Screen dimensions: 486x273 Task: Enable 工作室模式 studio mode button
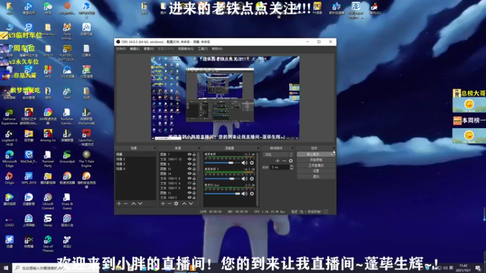(316, 165)
